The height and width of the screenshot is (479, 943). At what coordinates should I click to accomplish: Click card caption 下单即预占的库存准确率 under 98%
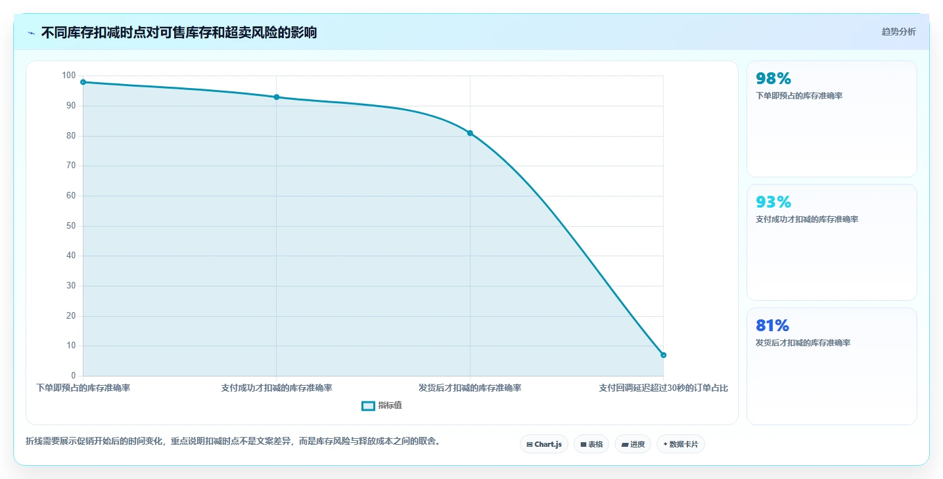pos(799,96)
